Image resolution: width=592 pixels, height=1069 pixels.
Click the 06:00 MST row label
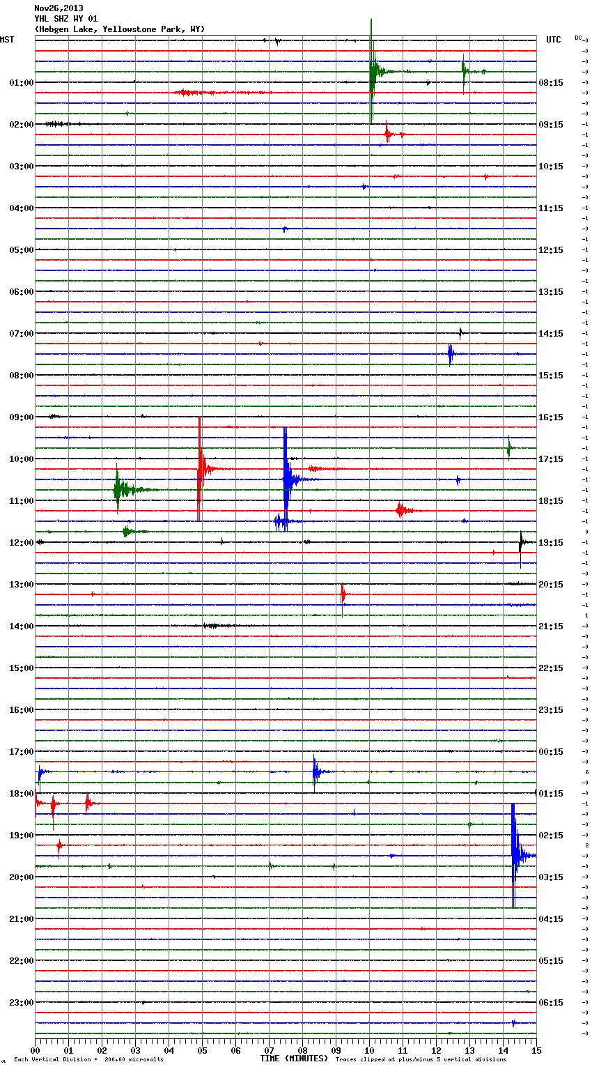click(x=22, y=291)
